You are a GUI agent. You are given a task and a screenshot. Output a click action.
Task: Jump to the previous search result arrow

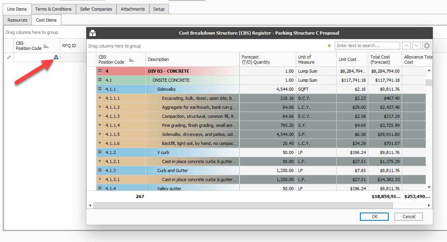pyautogui.click(x=407, y=46)
